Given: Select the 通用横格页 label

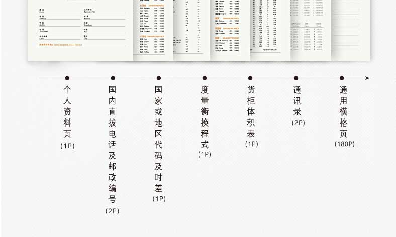Looking at the screenshot, I should 343,111.
